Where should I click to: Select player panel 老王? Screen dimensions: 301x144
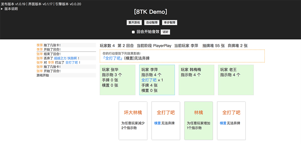tap(236, 80)
